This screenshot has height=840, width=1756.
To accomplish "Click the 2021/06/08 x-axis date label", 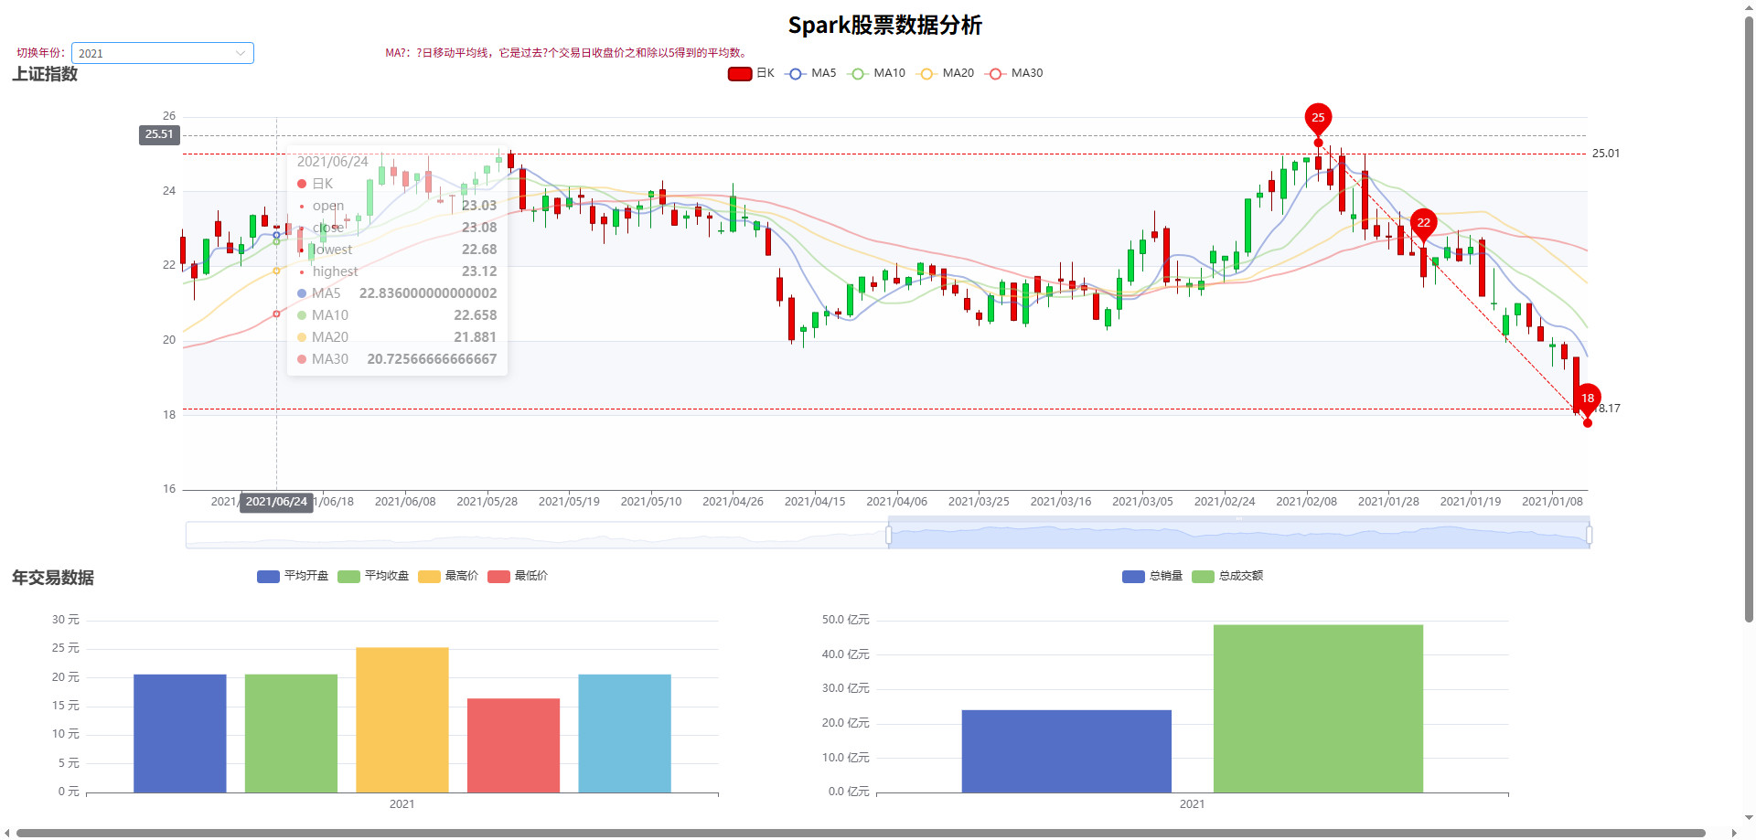I will coord(405,502).
